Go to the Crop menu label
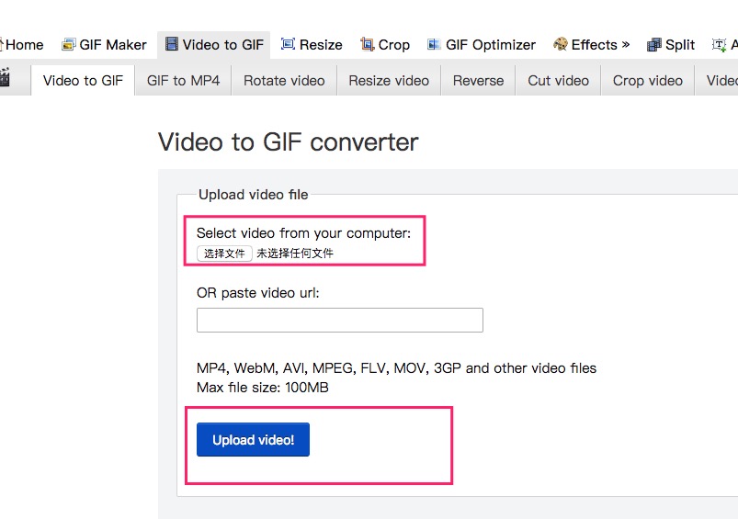This screenshot has height=519, width=738. 394,45
